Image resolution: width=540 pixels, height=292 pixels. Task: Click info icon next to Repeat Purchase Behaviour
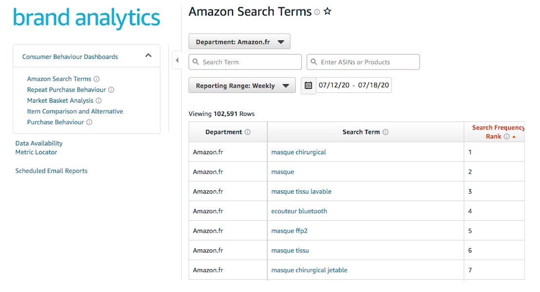(x=111, y=90)
